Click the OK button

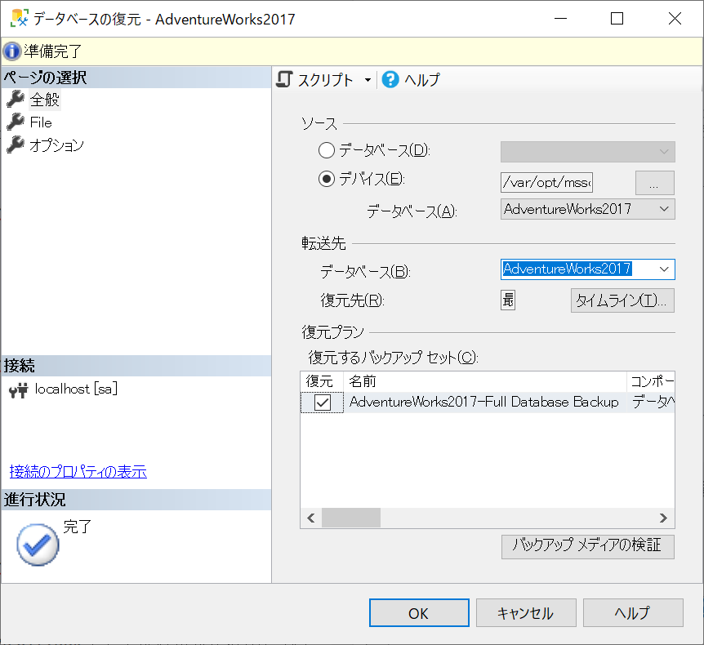pyautogui.click(x=419, y=613)
